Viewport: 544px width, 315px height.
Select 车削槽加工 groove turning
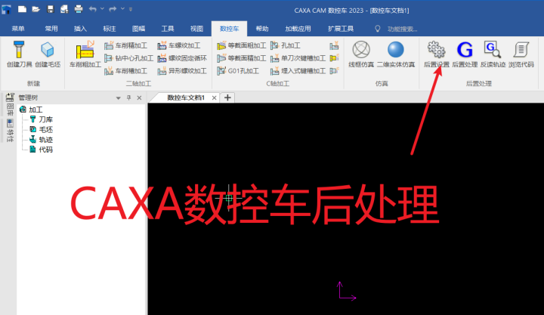tap(125, 71)
